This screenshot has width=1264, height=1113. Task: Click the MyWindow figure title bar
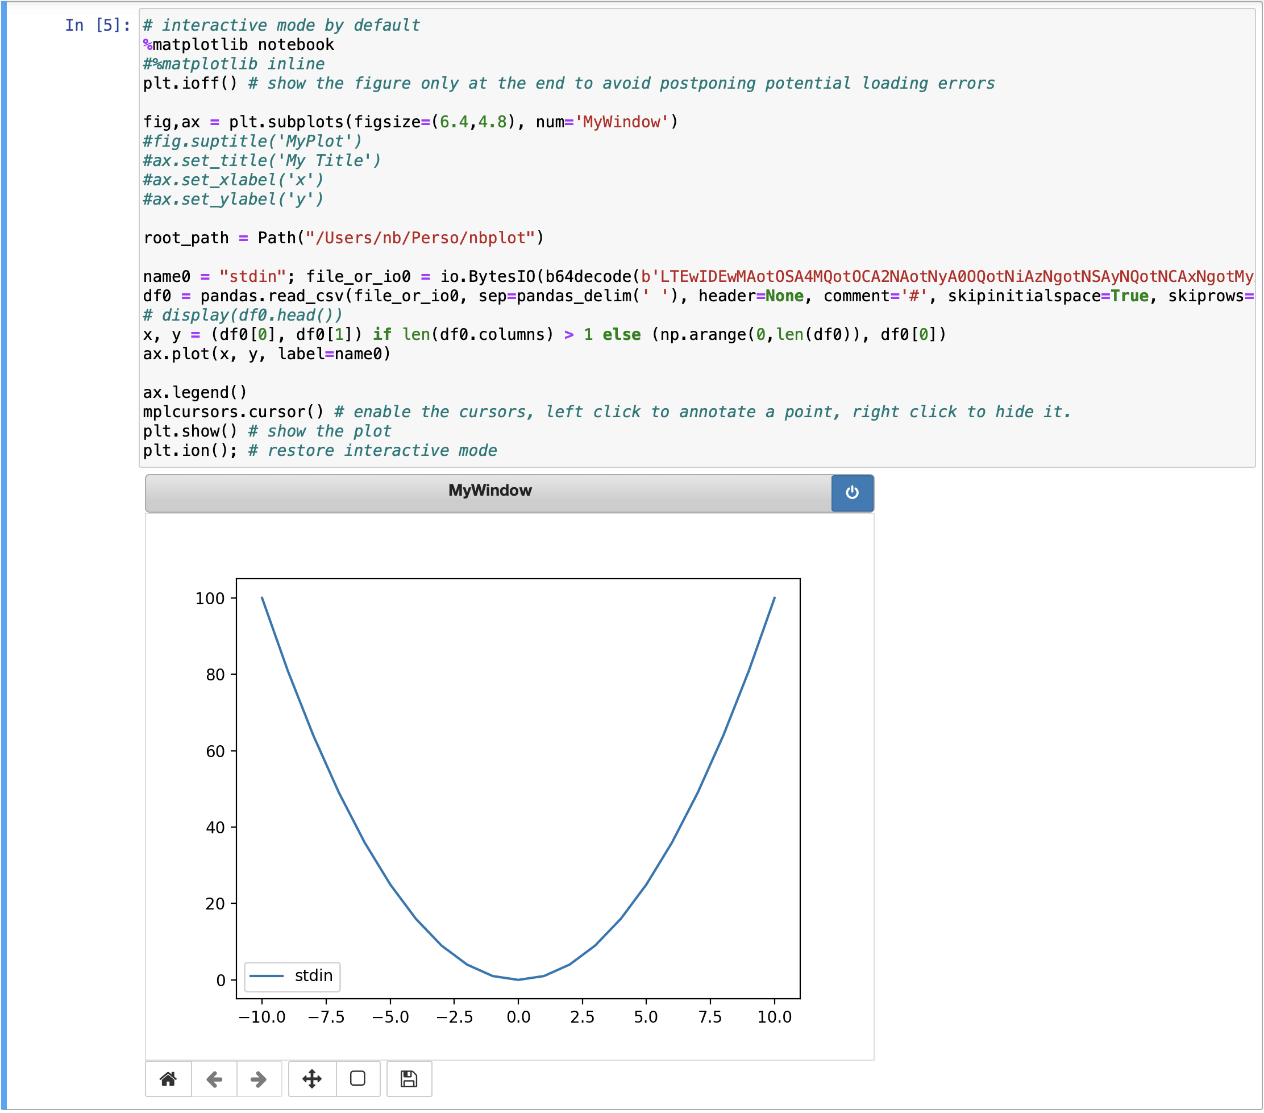coord(489,493)
